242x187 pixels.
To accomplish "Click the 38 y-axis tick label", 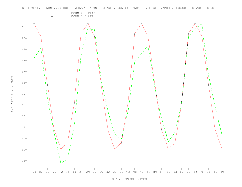I will coord(23,61).
